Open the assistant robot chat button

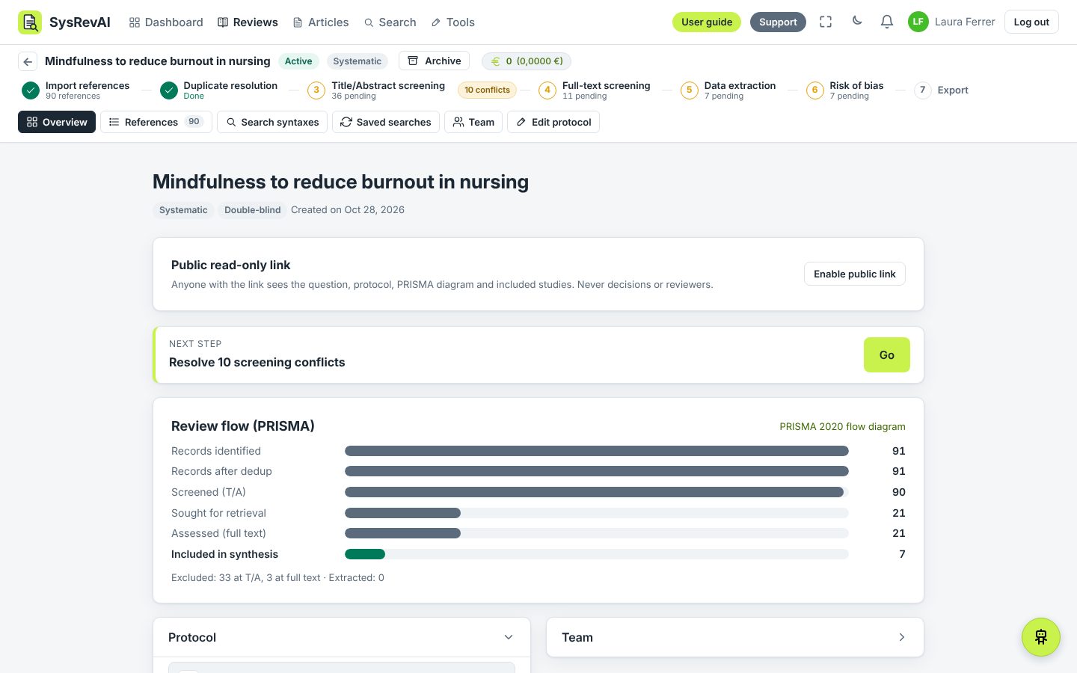tap(1041, 637)
